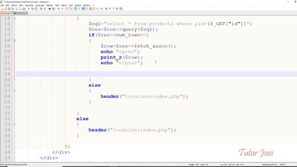
Task: Click the Print toolbar icon
Action: point(24,9)
